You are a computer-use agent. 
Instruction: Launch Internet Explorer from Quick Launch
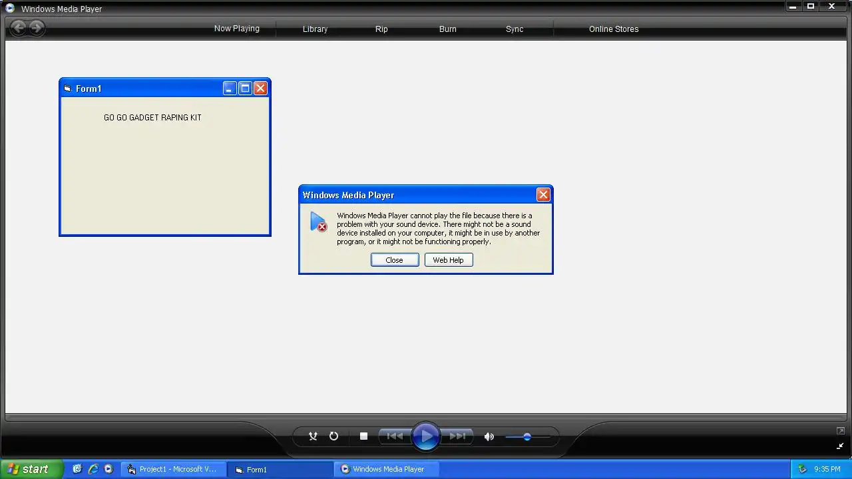click(x=93, y=469)
